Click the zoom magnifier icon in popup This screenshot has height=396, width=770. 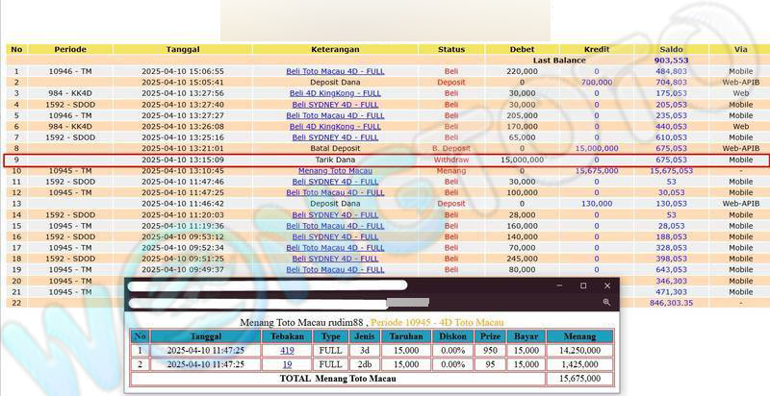[x=606, y=302]
